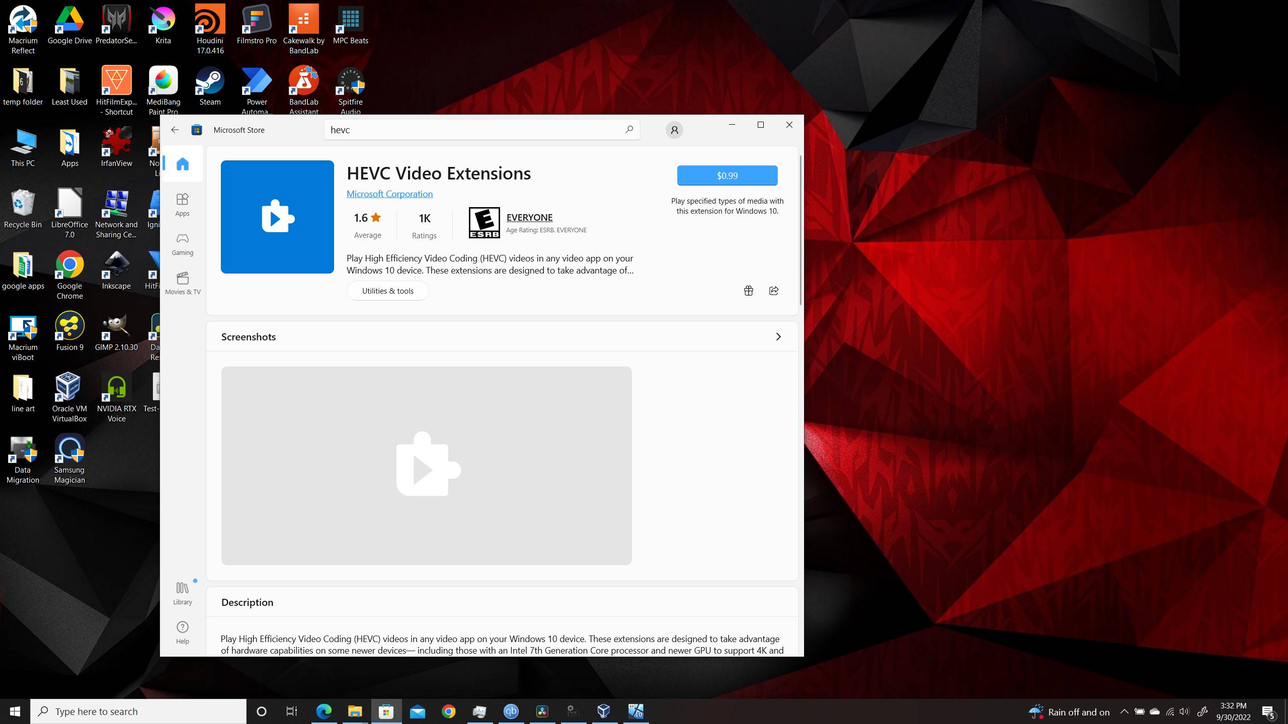Screen dimensions: 1288x724
Task: Show hidden system tray icons
Action: [x=1124, y=711]
